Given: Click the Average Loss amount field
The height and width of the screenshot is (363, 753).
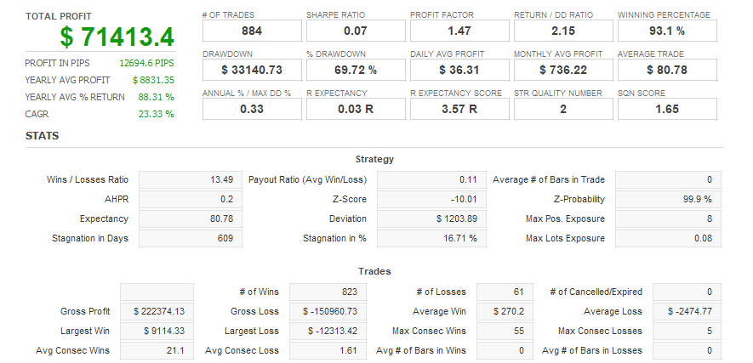Looking at the screenshot, I should click(x=667, y=312).
